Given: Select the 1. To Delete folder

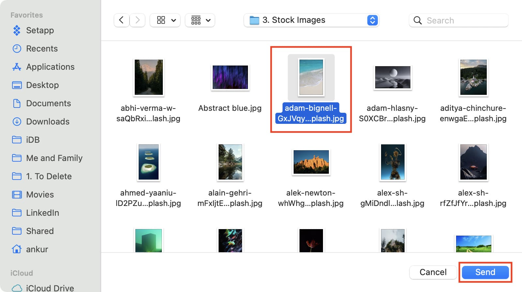Looking at the screenshot, I should click(x=49, y=176).
